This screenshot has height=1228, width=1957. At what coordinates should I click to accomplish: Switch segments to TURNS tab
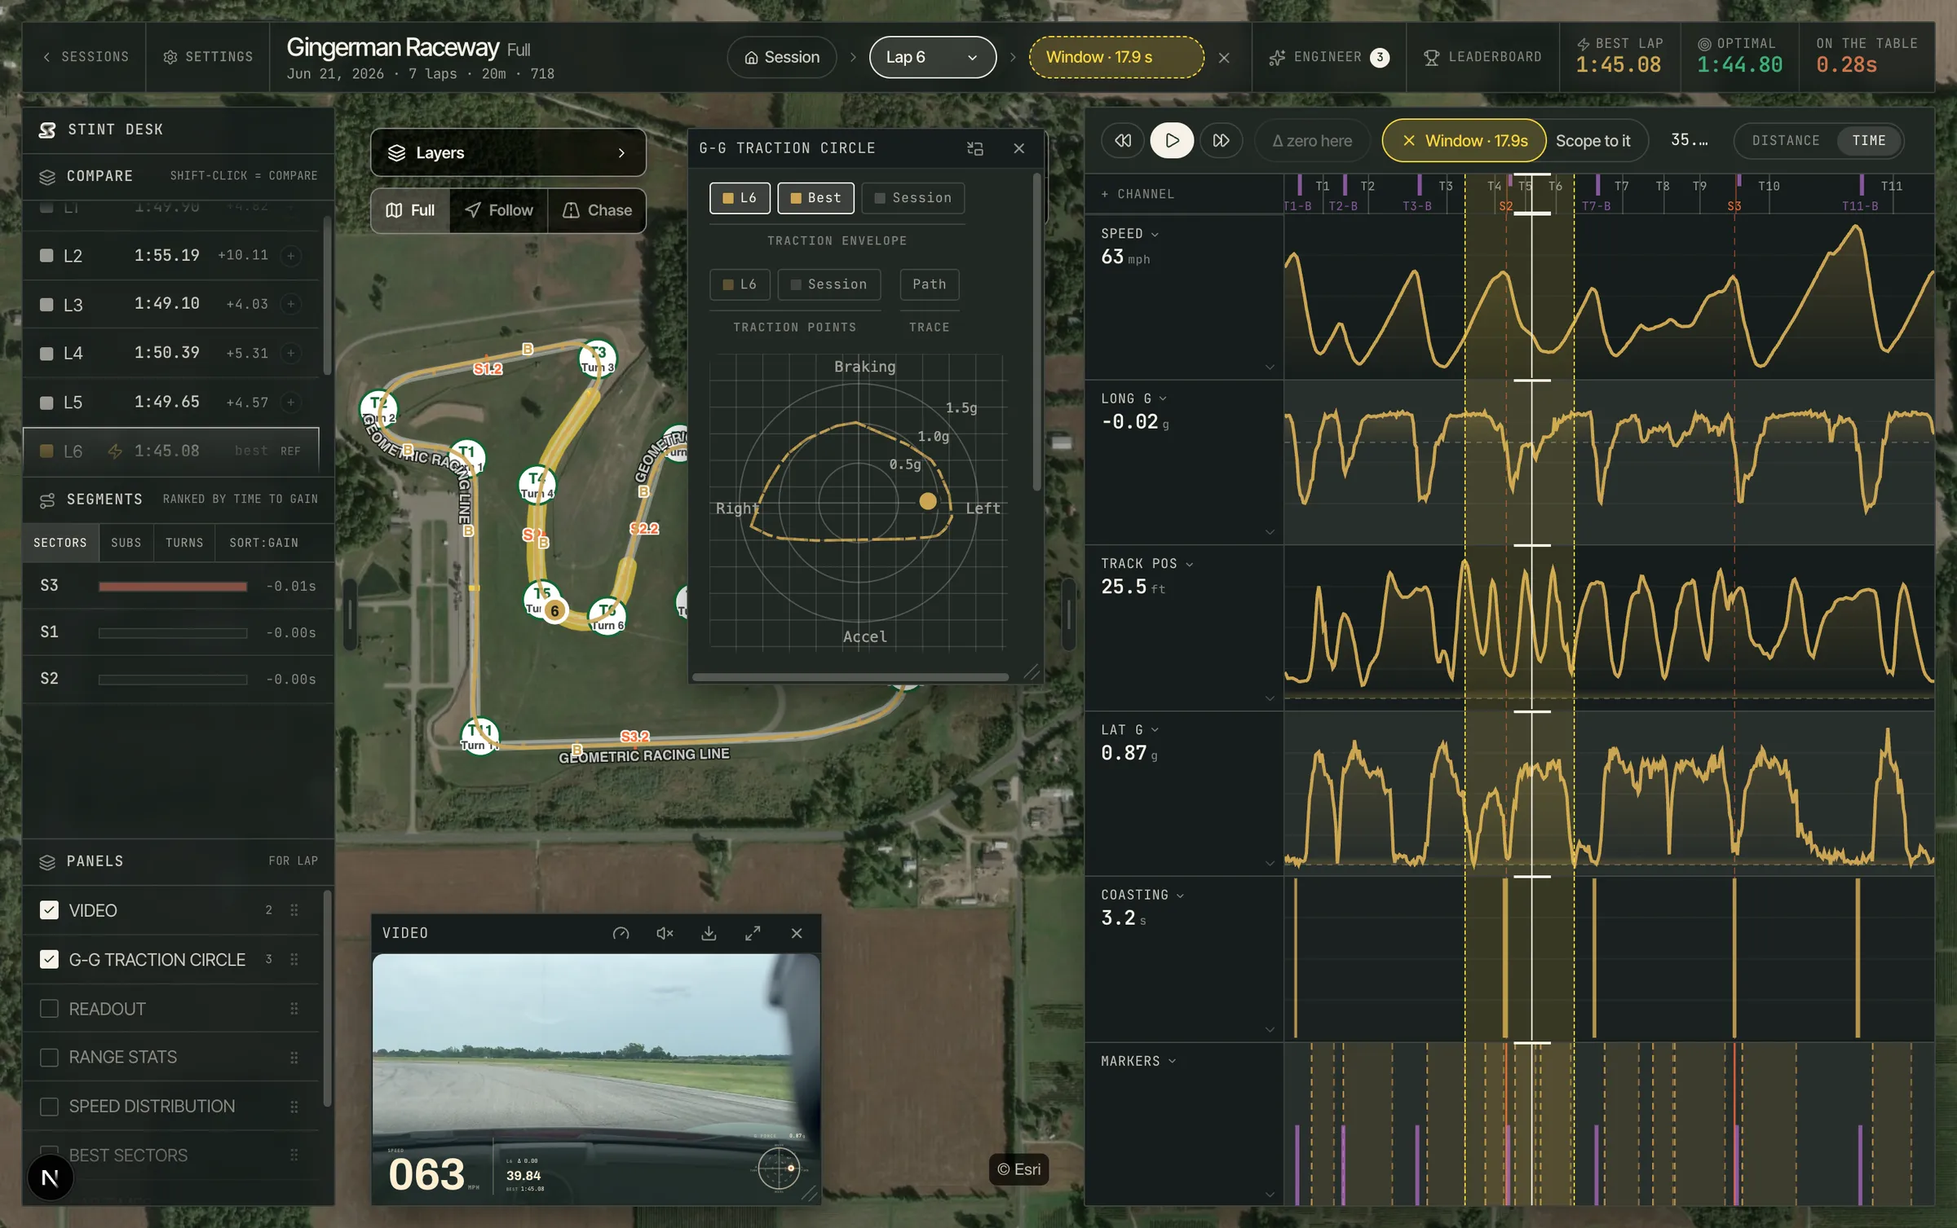pos(184,543)
